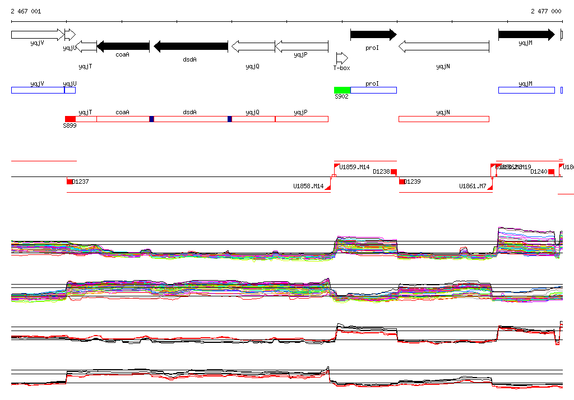574x400 pixels.
Task: Select the D1238 red marker
Action: point(394,171)
